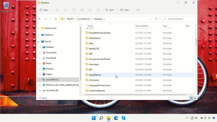This screenshot has height=122, width=217.
Task: Click the Paste clipboard icon
Action: click(74, 10)
